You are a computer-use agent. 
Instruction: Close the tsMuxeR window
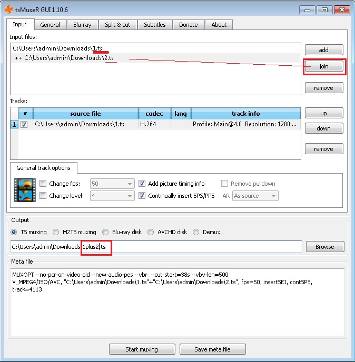342,10
